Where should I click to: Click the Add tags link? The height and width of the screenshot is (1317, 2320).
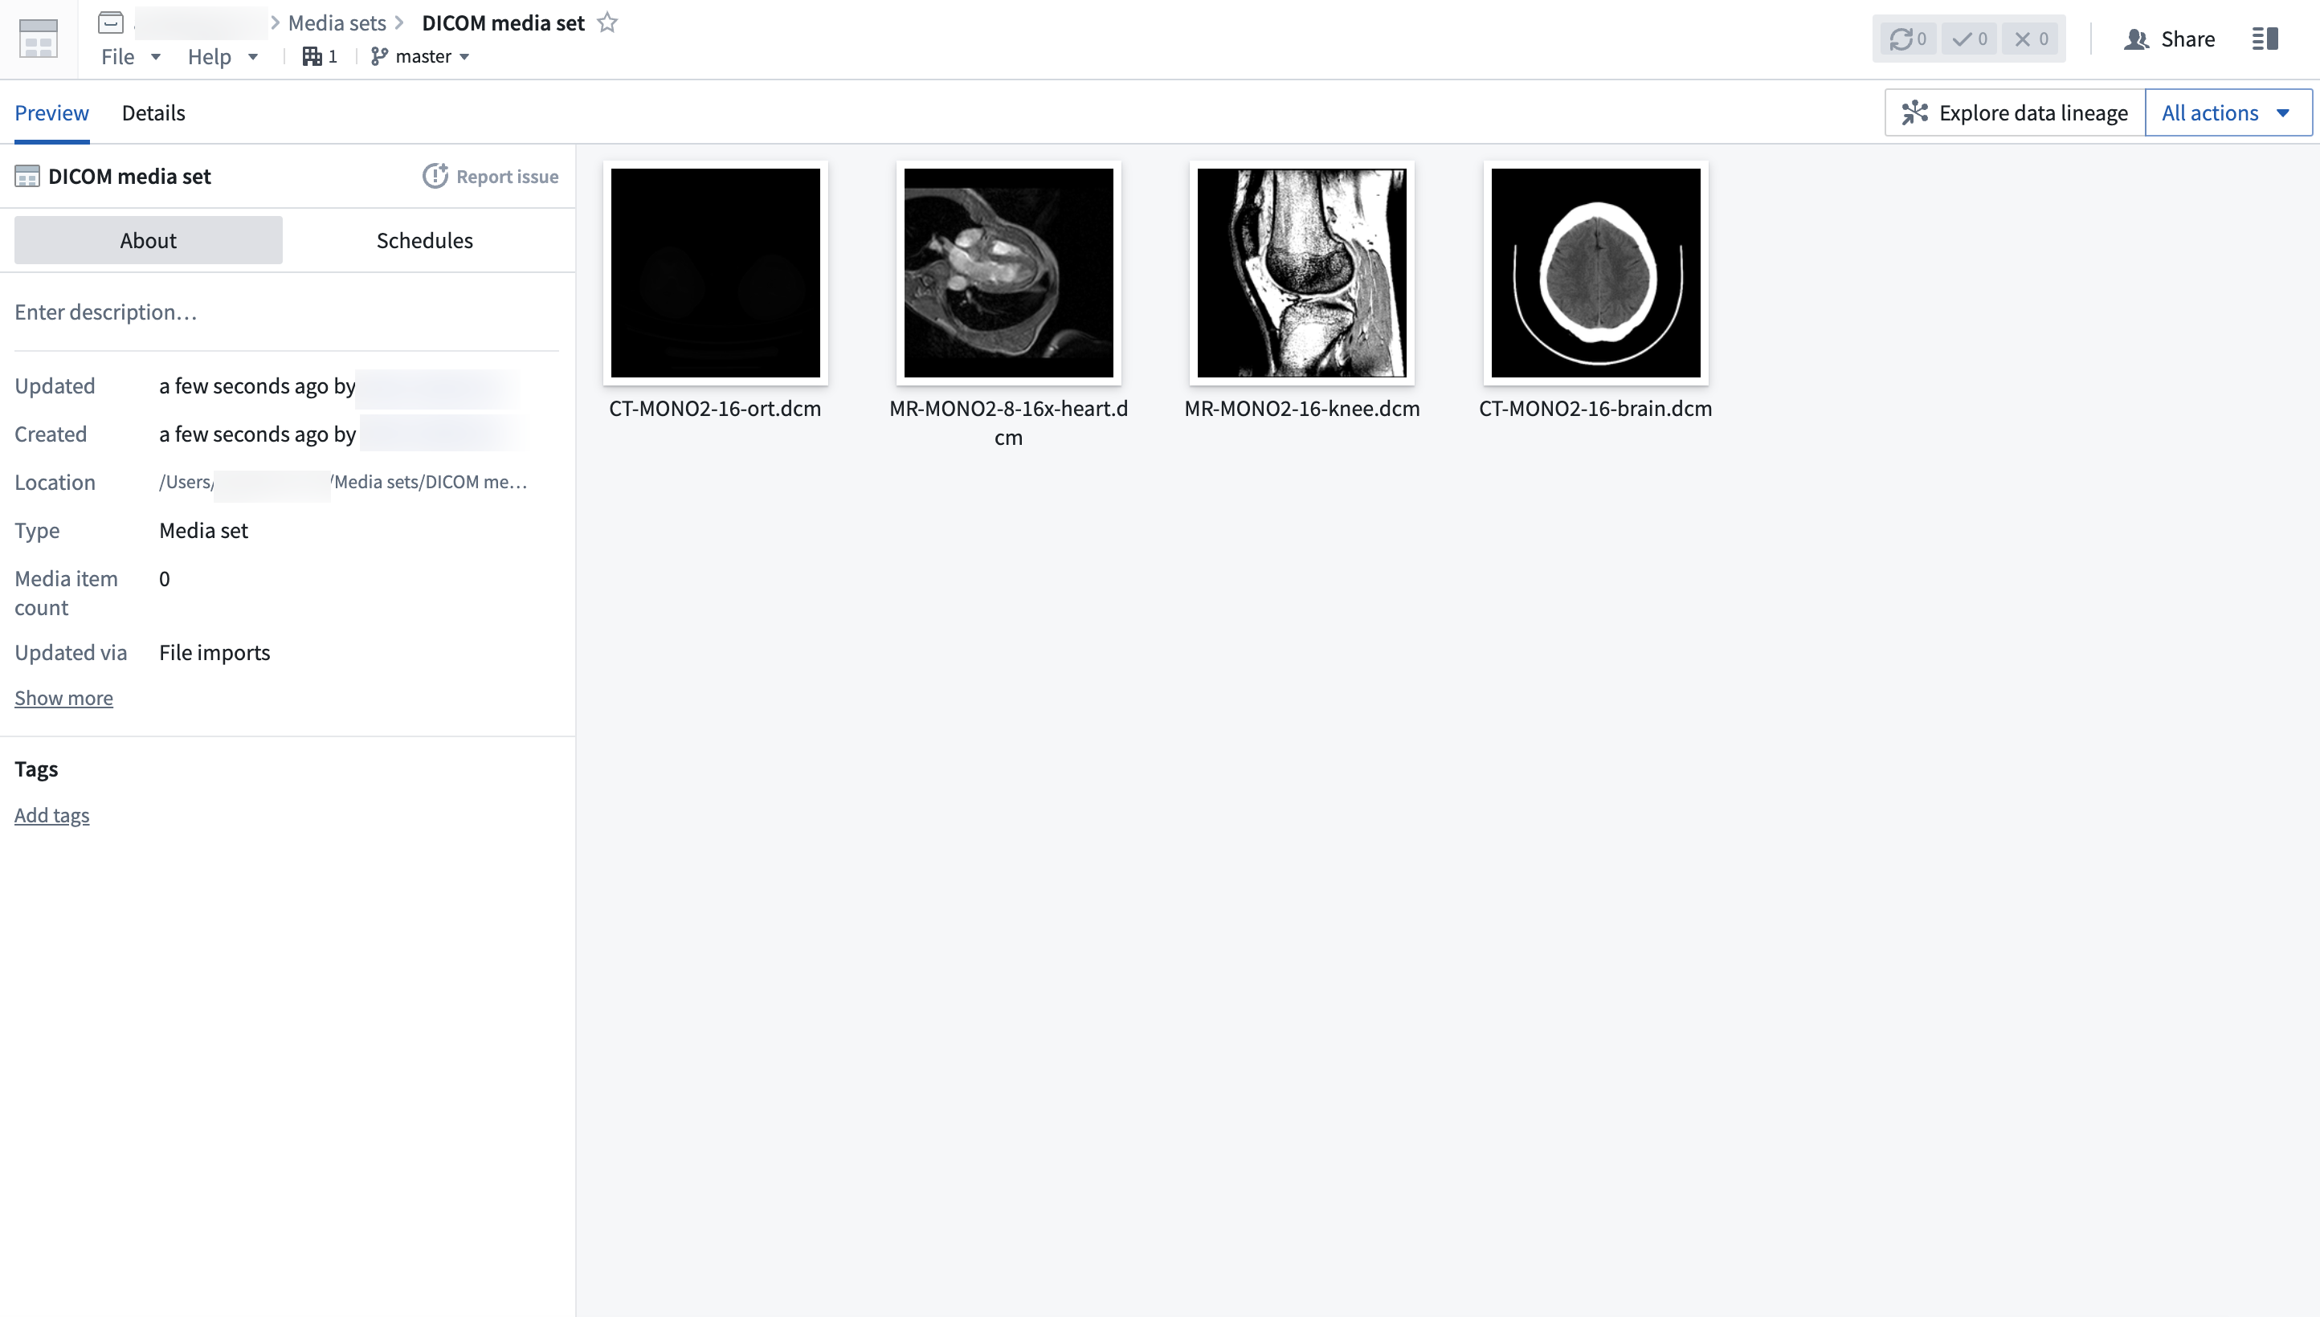coord(51,813)
